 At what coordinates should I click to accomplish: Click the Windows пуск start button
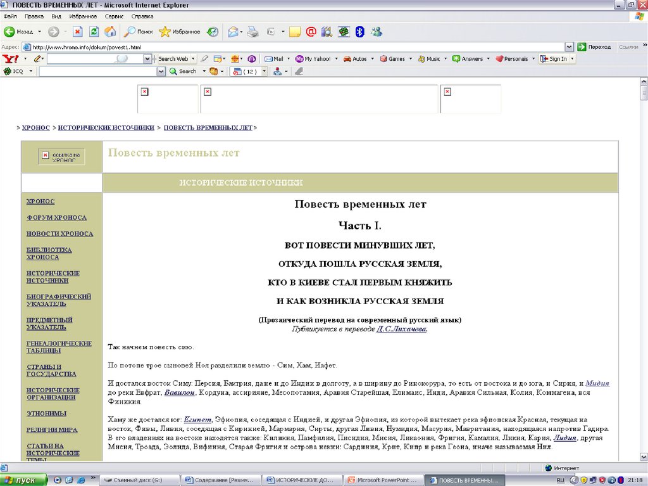click(24, 480)
